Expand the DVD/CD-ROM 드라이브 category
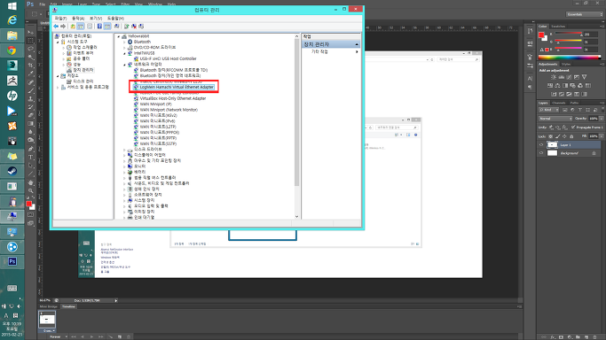 (125, 48)
